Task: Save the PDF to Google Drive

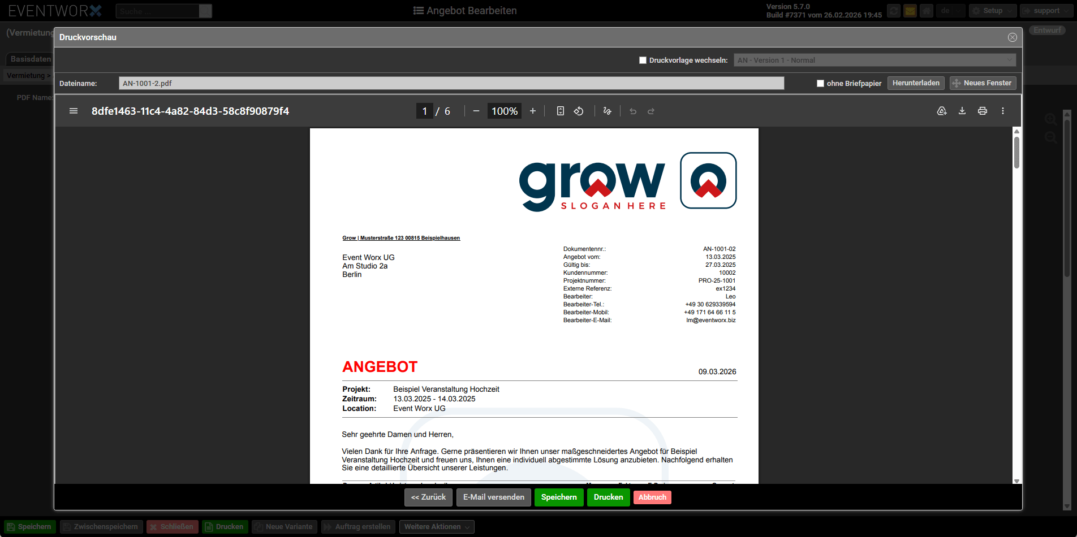Action: 942,111
